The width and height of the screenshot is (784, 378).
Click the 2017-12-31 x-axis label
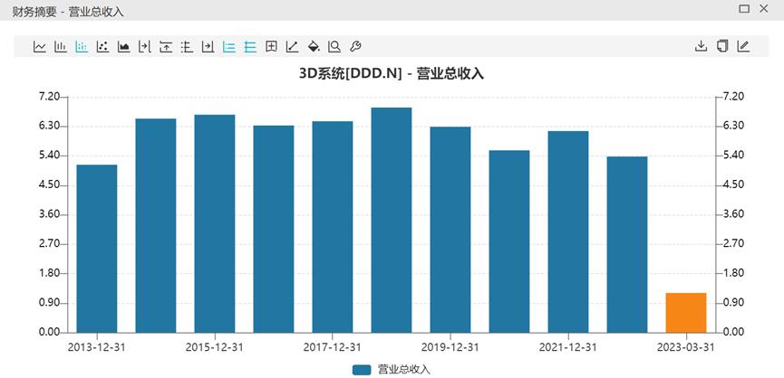332,347
